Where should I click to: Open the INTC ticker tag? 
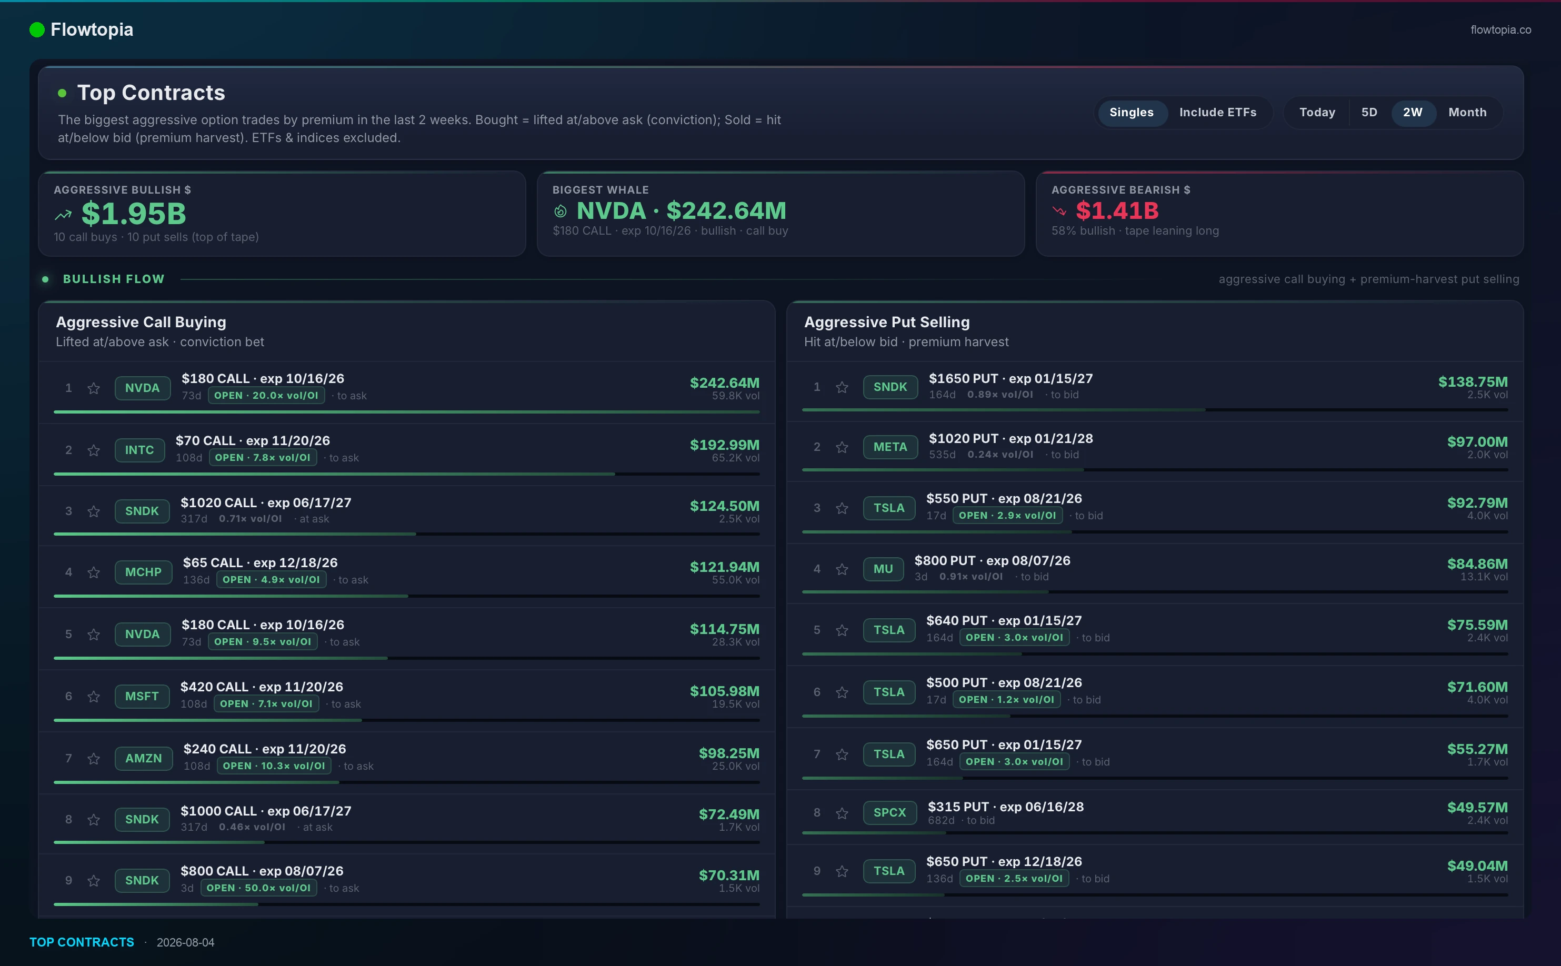coord(139,450)
